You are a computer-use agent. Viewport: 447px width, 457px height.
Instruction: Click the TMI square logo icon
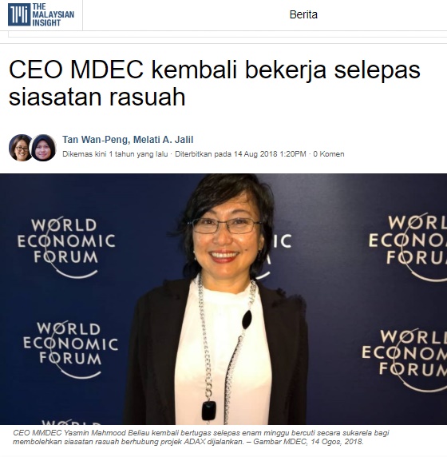tap(19, 14)
